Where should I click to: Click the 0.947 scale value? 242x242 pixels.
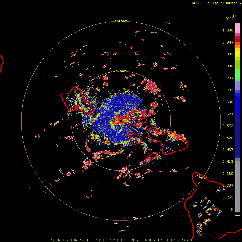228,42
